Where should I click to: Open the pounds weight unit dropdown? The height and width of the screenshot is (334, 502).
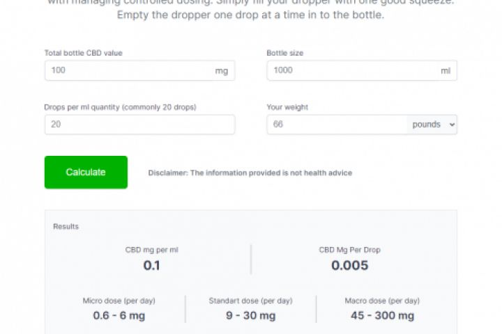coord(432,125)
